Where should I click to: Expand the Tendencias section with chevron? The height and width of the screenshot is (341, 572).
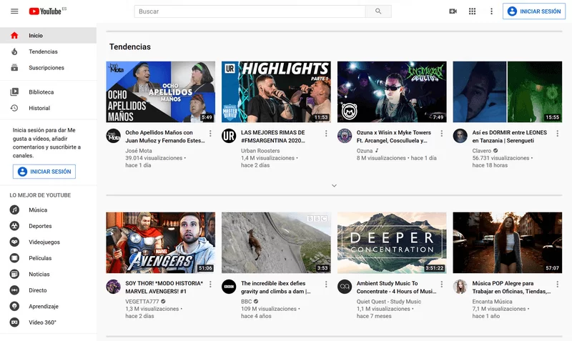334,186
